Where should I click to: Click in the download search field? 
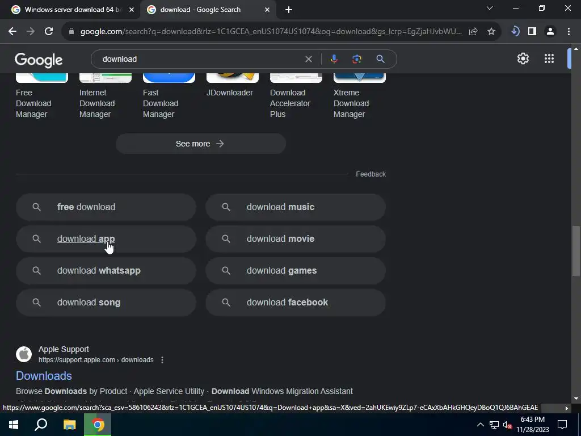(200, 59)
